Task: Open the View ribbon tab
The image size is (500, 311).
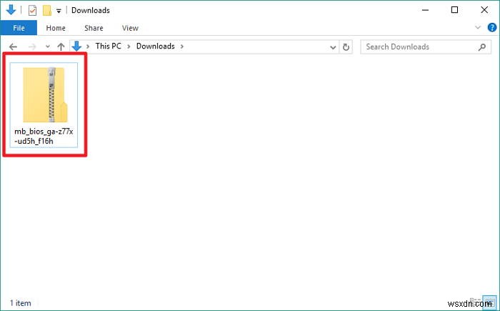Action: 130,29
